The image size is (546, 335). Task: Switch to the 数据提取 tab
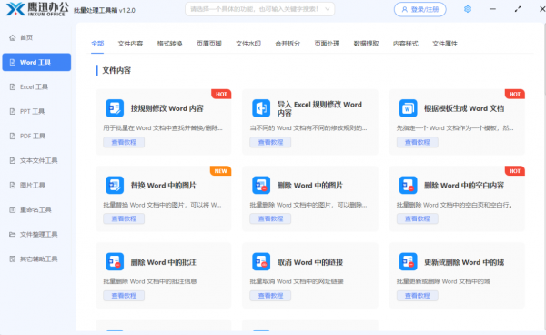click(x=366, y=44)
